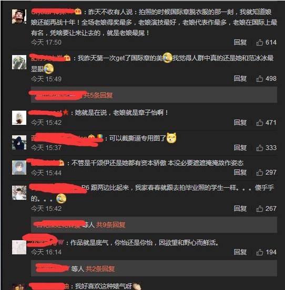Expand the 共9条回复 reply thread
The image size is (285, 290).
110,225
